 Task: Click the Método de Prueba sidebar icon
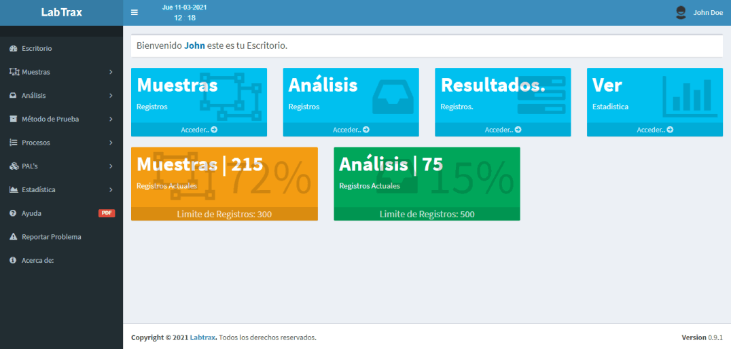click(x=13, y=120)
